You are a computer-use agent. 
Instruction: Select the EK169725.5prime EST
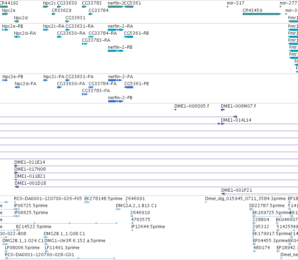[267, 216]
